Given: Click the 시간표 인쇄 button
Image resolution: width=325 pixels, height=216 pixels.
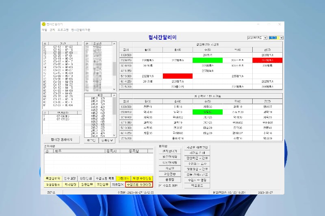Looking at the screenshot, I should point(197,153).
